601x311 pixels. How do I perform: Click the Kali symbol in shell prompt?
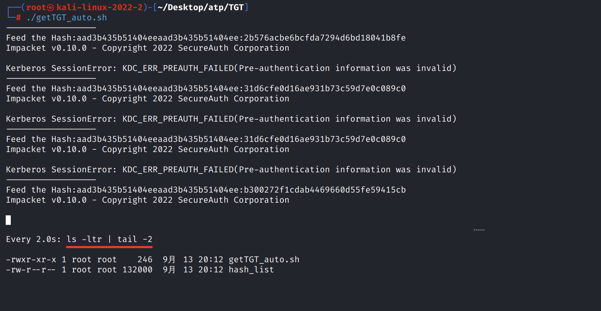tap(51, 8)
